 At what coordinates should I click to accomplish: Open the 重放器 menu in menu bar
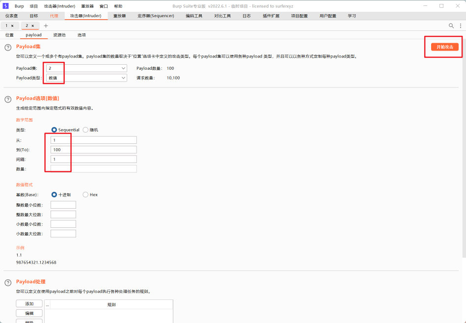[87, 6]
